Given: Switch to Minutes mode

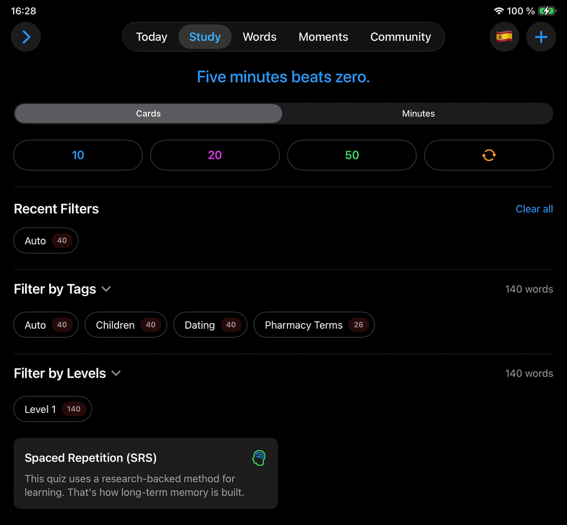Looking at the screenshot, I should (418, 113).
